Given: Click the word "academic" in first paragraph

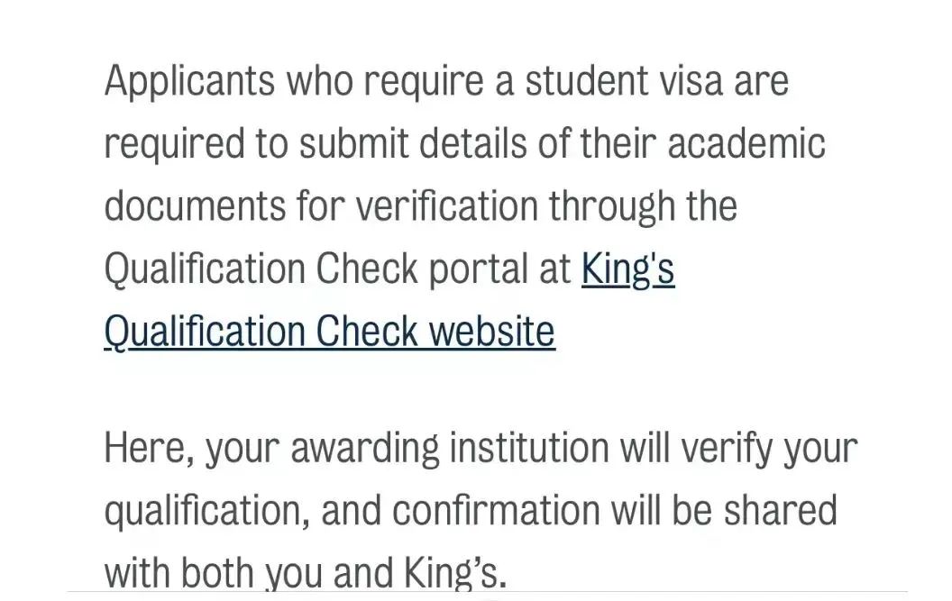Looking at the screenshot, I should 746,144.
